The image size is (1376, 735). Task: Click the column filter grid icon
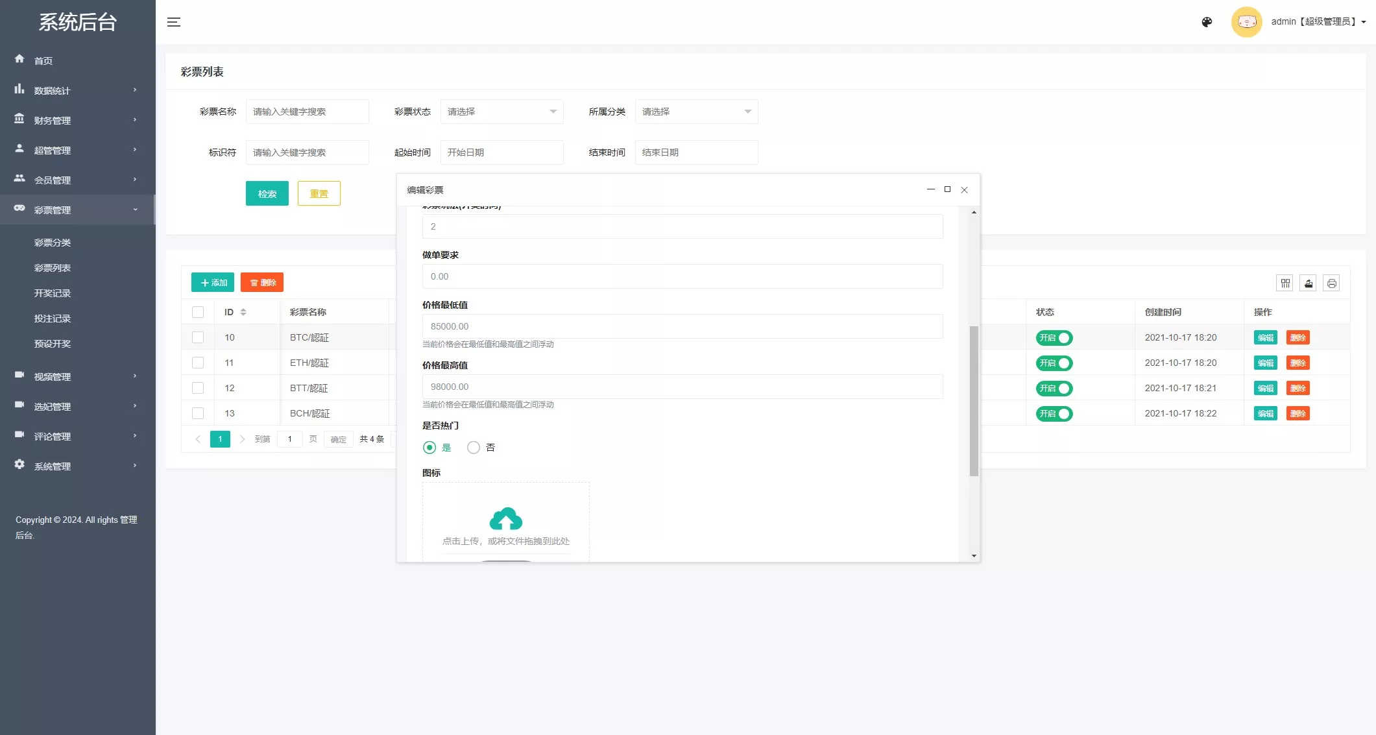click(x=1285, y=283)
